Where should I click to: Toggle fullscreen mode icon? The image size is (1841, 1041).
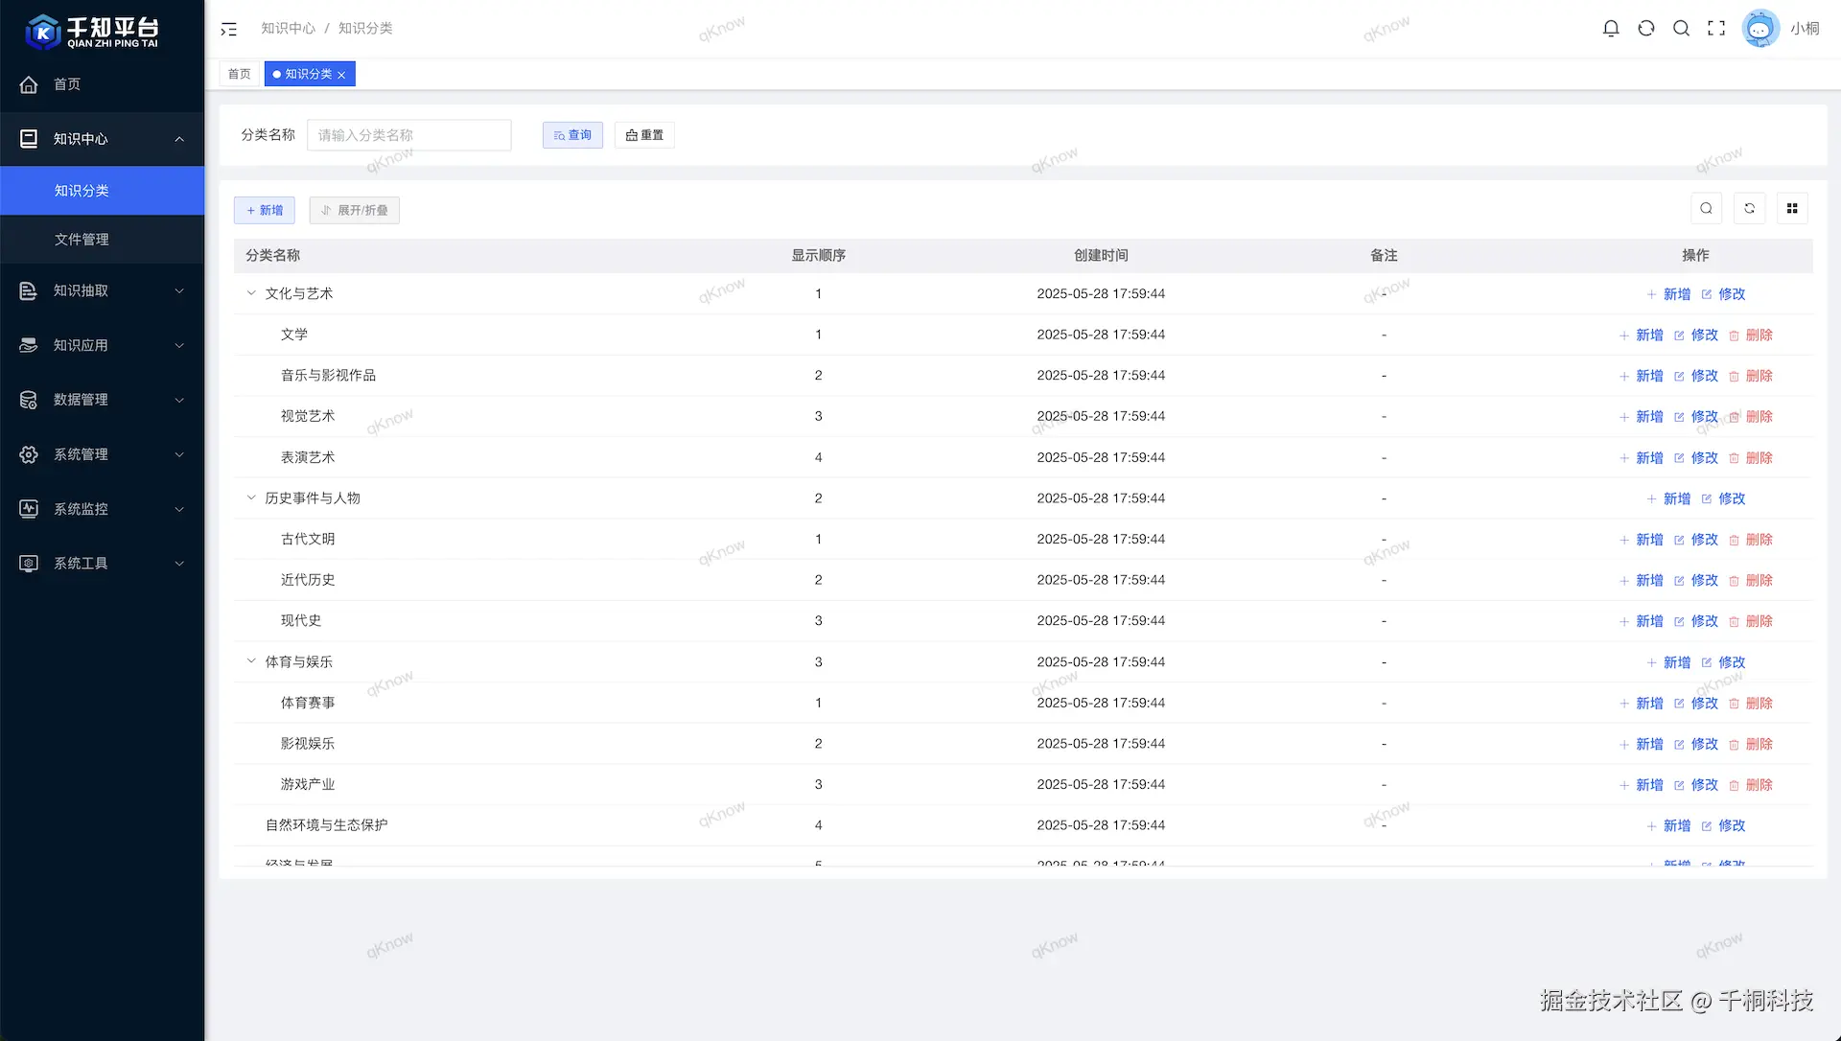point(1716,29)
